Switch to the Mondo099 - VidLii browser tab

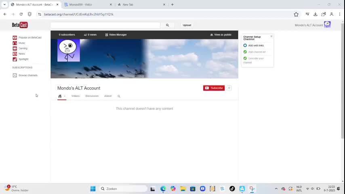88,4
